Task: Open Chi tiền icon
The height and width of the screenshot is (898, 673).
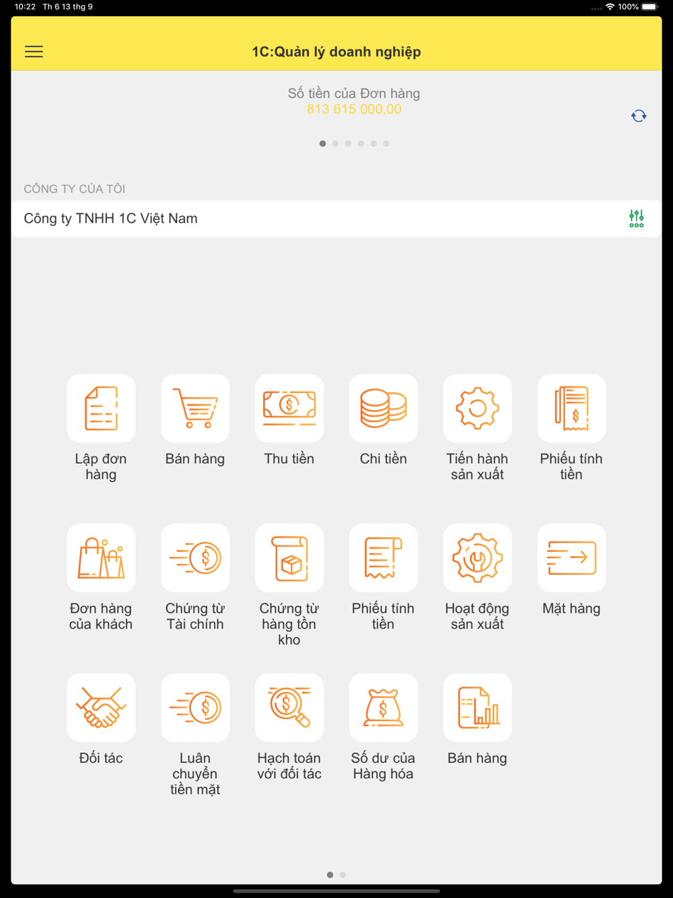Action: [x=384, y=408]
